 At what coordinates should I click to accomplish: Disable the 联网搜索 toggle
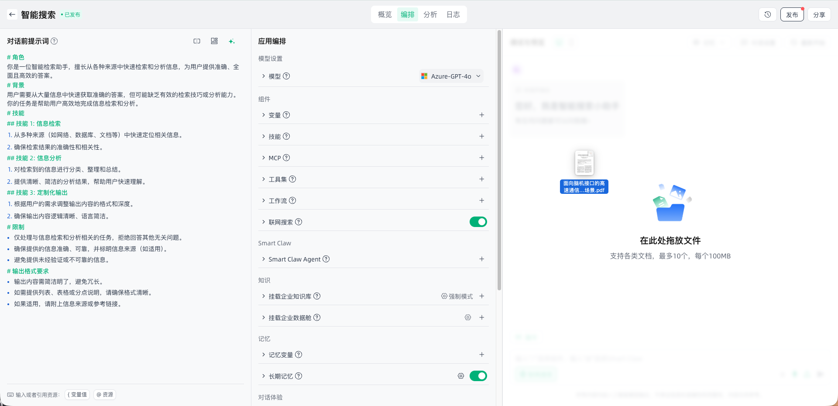[478, 222]
